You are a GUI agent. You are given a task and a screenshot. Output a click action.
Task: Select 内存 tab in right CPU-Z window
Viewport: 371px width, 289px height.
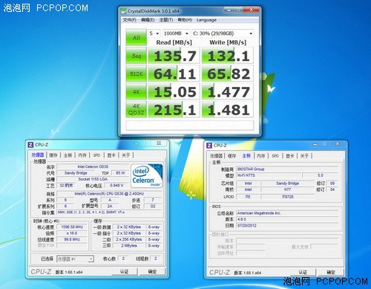point(261,156)
